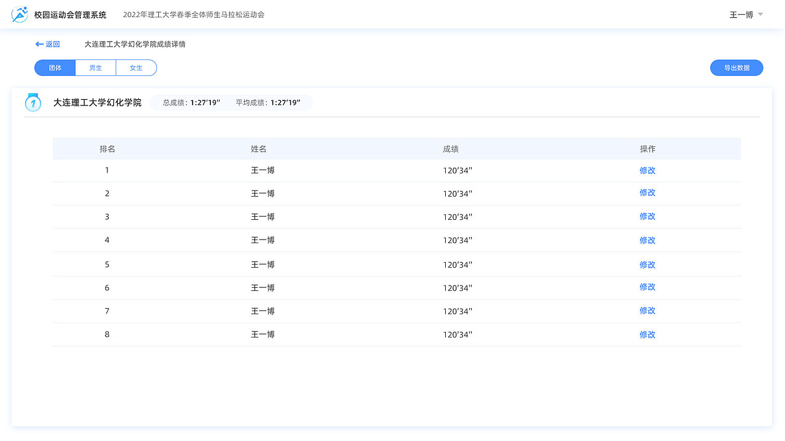Click 修改 on the last rank 8 row

tap(647, 334)
